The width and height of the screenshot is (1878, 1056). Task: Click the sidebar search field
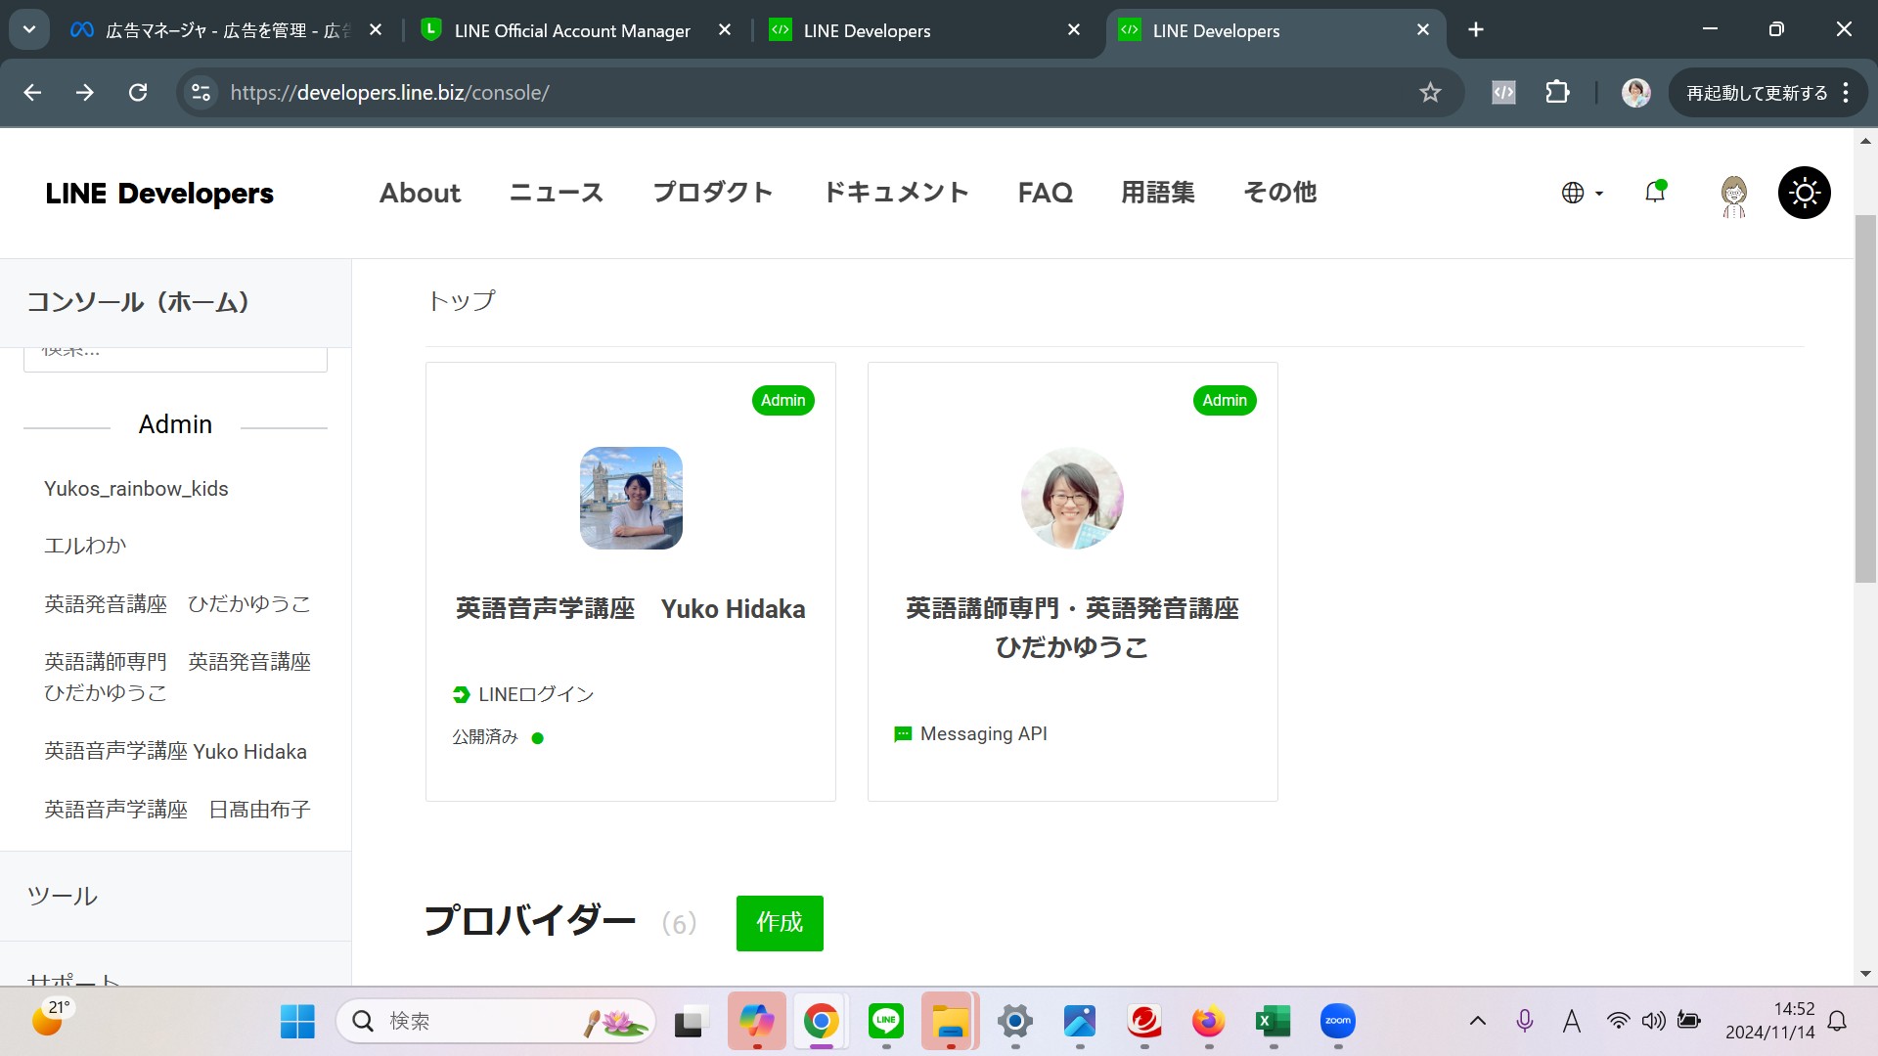point(175,358)
